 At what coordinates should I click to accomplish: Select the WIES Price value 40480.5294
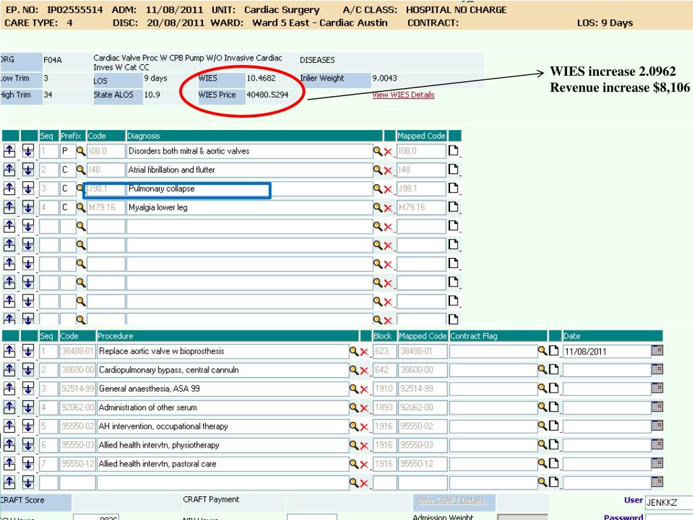coord(267,95)
